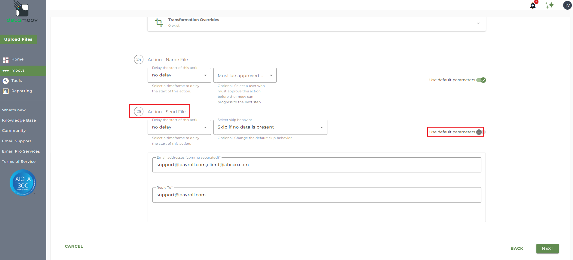Click the Tools wrench icon
The width and height of the screenshot is (573, 260).
pyautogui.click(x=6, y=81)
